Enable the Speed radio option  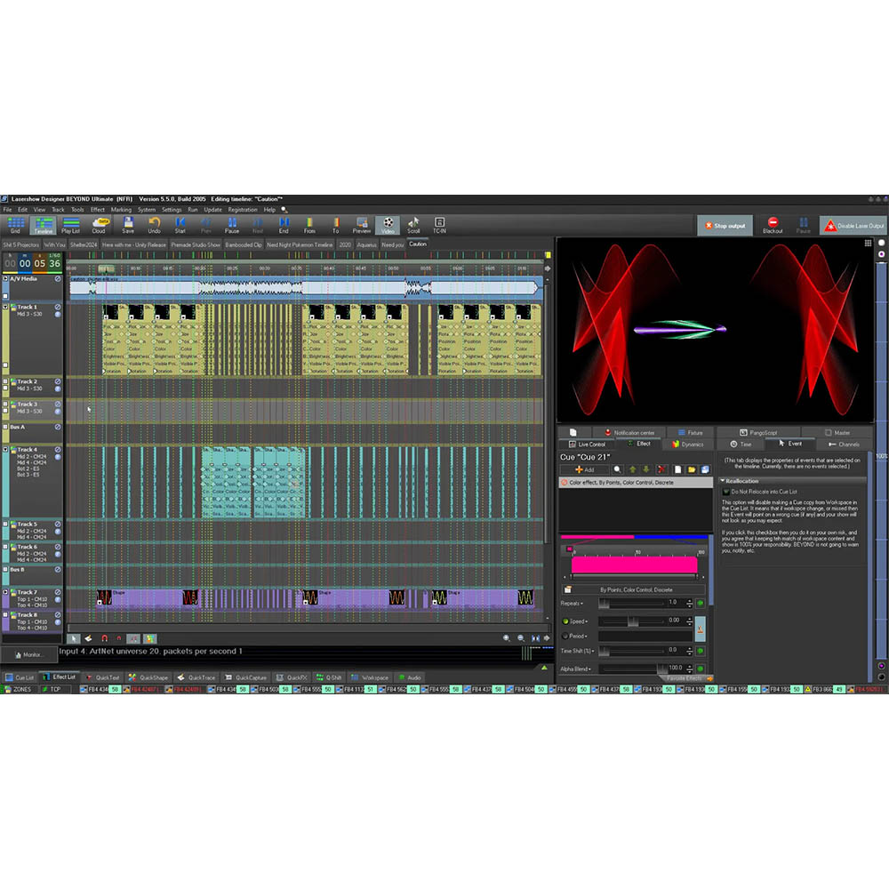[x=565, y=621]
